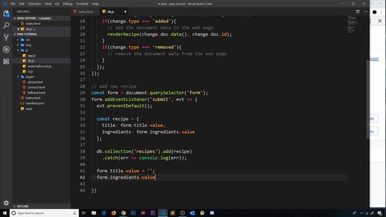Click 'renderRecipe' on line 20
Image resolution: width=386 pixels, height=217 pixels.
click(x=123, y=34)
